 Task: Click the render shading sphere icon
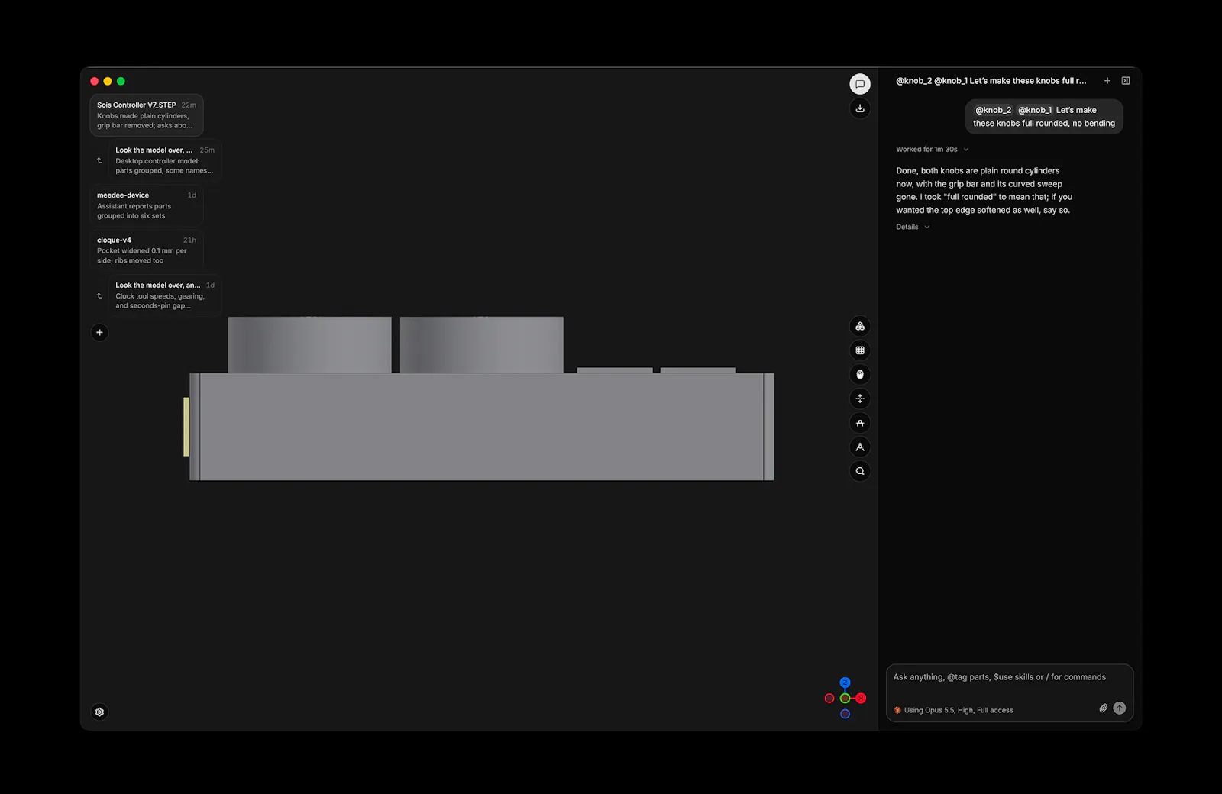tap(860, 375)
